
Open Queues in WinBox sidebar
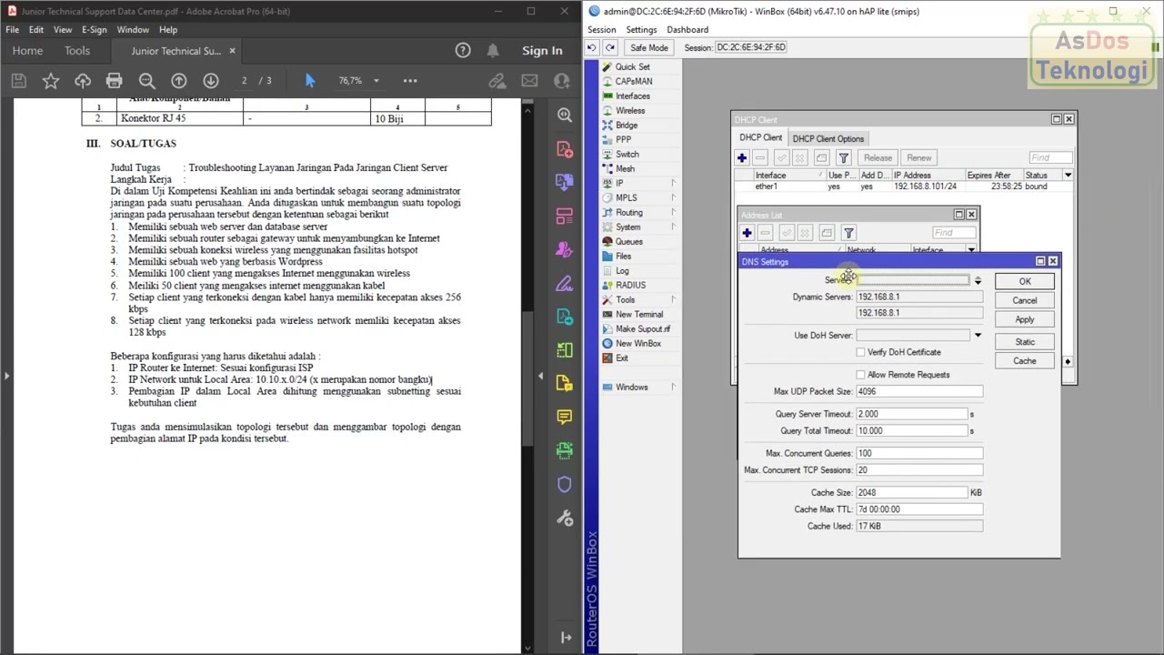(x=629, y=242)
